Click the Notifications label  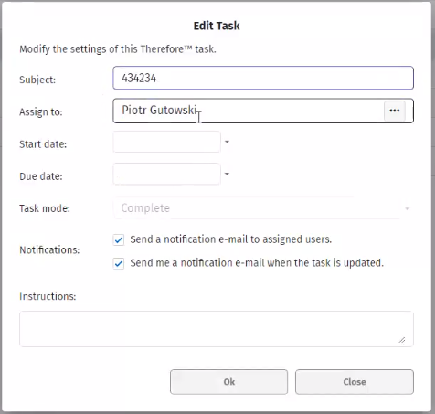click(x=49, y=250)
